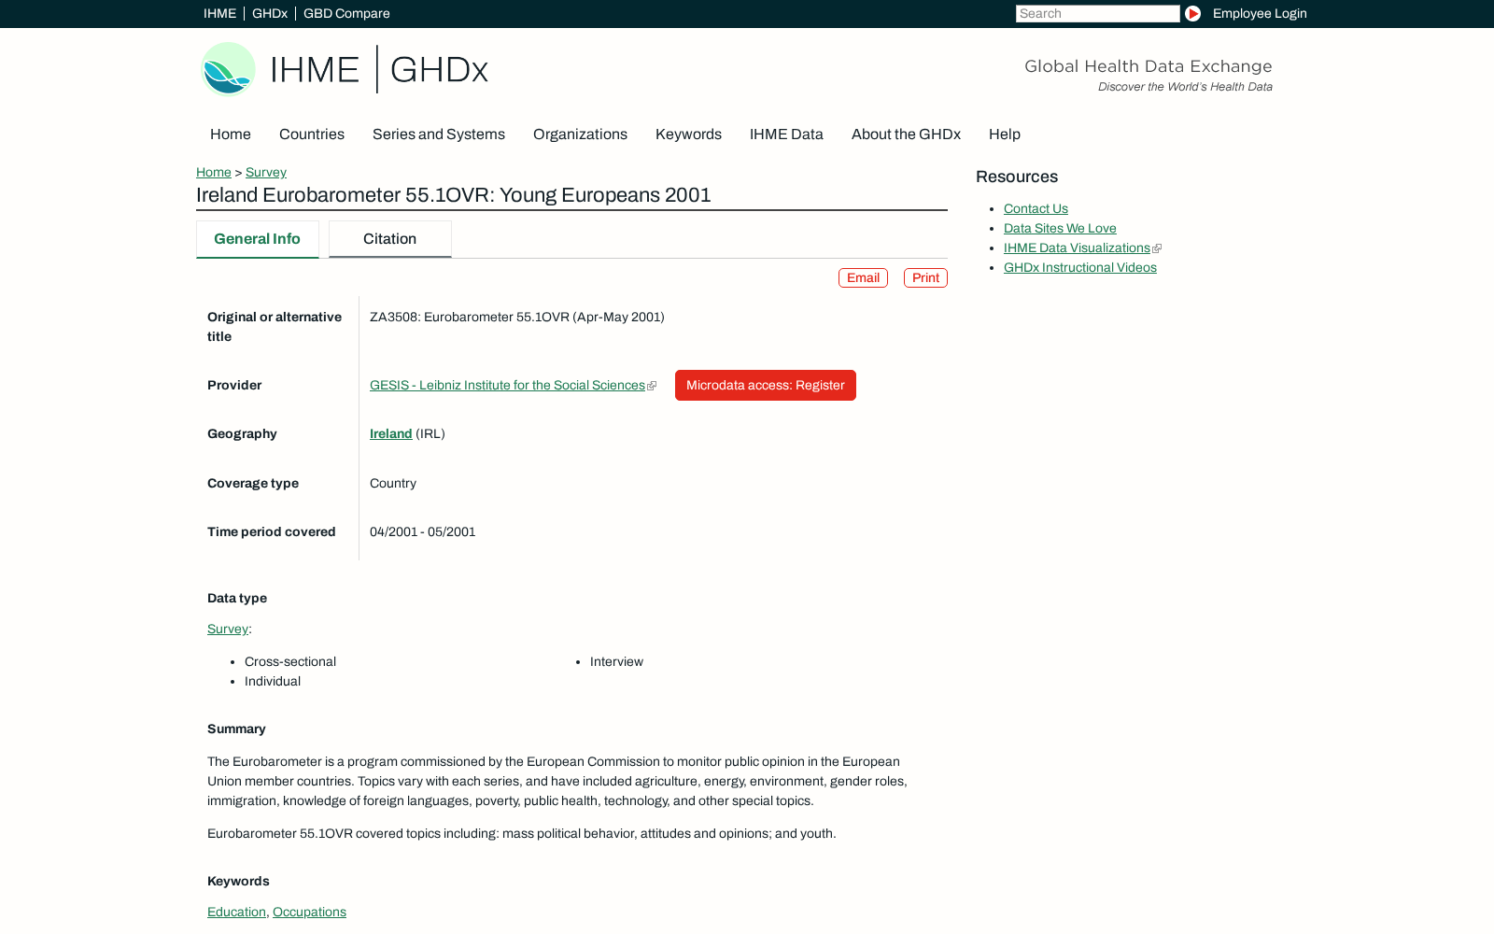Click the Survey breadcrumb link
This screenshot has width=1494, height=934.
point(266,172)
